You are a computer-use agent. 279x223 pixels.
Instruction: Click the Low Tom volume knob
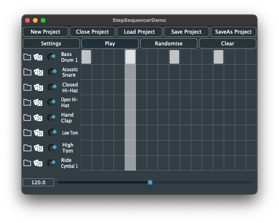point(52,133)
